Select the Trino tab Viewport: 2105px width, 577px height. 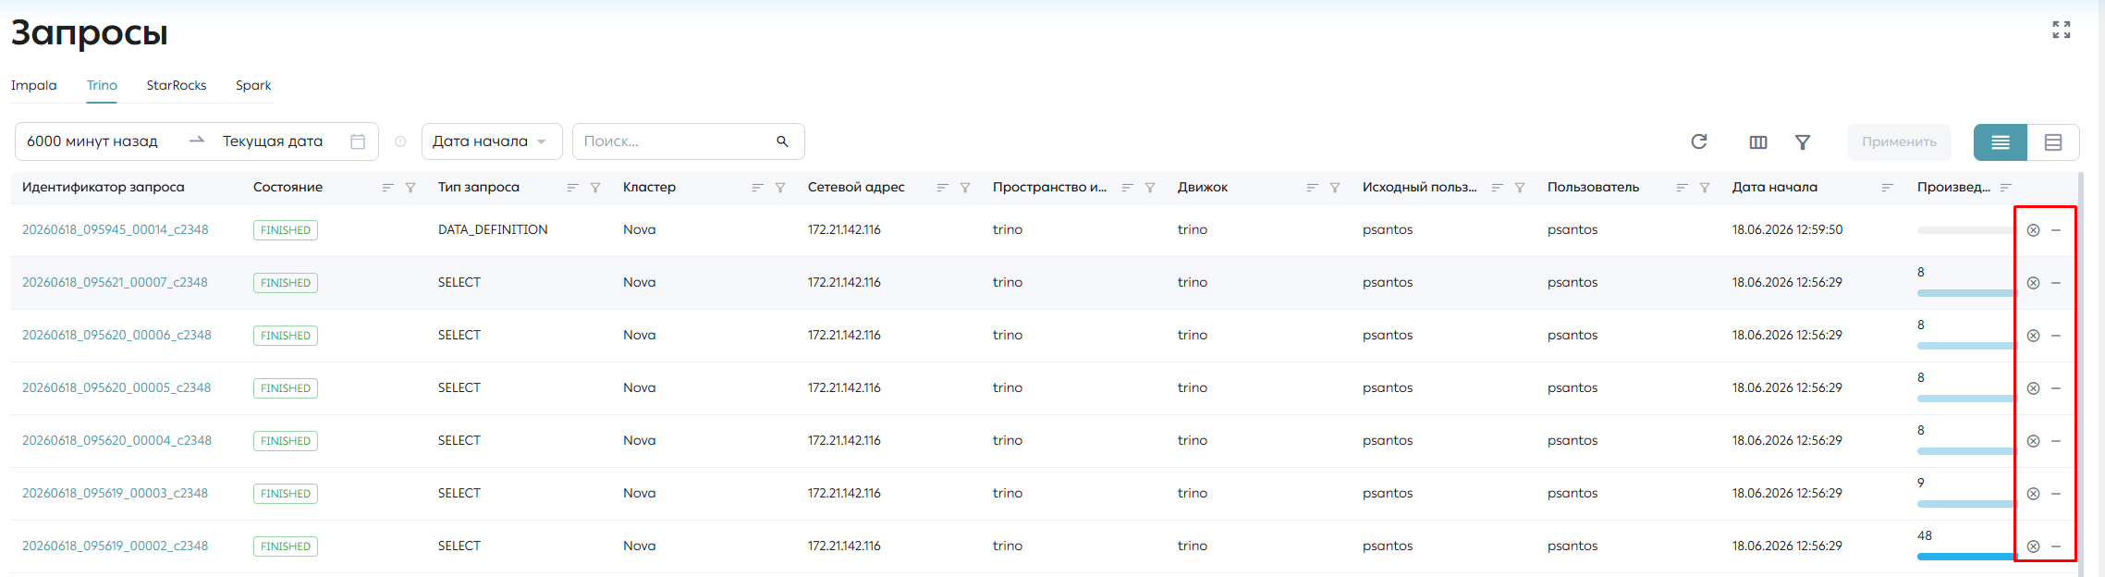pyautogui.click(x=102, y=85)
